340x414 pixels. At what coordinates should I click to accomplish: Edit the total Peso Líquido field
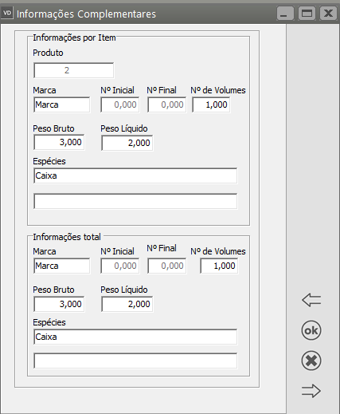click(127, 304)
